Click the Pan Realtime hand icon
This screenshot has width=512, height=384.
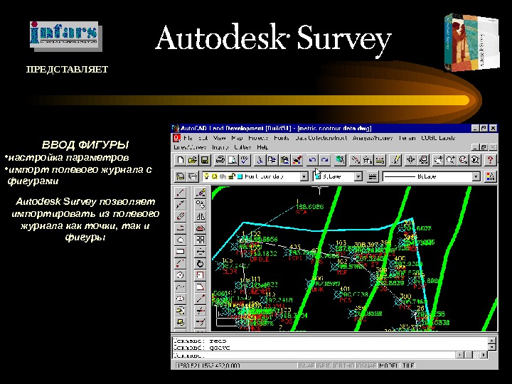[438, 160]
